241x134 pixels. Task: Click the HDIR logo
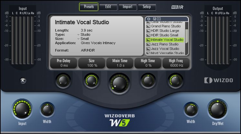(177, 7)
